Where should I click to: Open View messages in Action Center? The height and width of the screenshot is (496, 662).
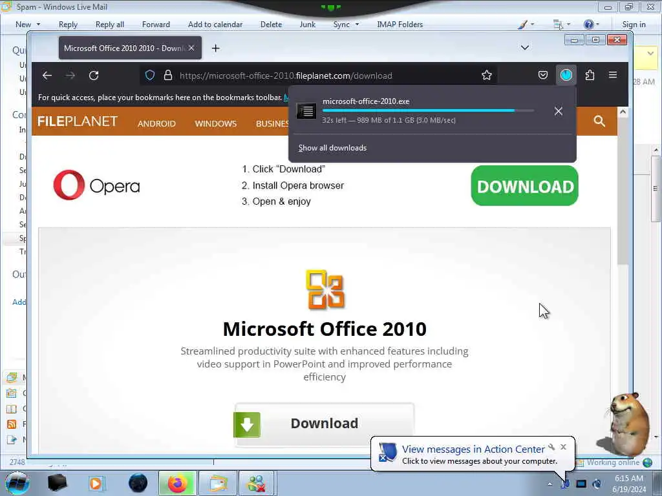click(x=473, y=449)
